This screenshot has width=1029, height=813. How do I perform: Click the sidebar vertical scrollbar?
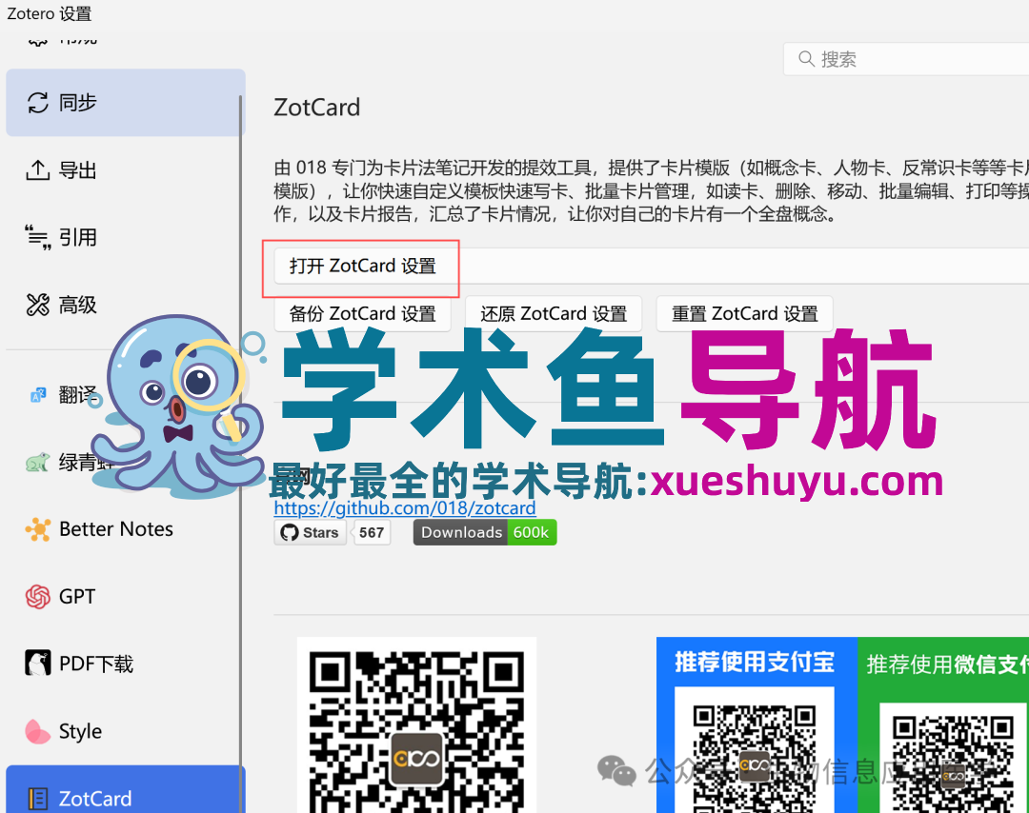tap(241, 452)
